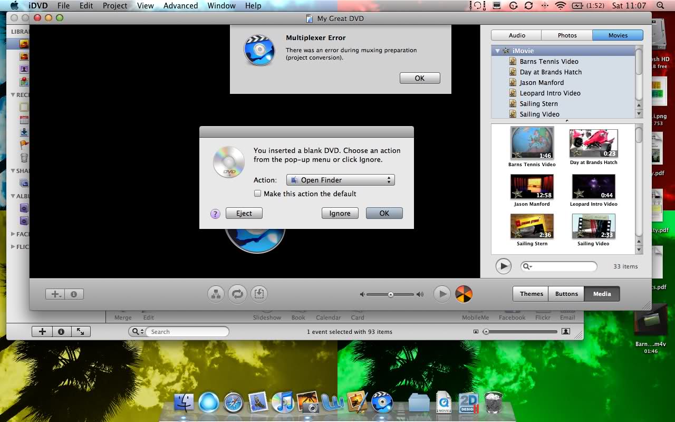Open Spotlight search in menu bar

click(x=660, y=6)
